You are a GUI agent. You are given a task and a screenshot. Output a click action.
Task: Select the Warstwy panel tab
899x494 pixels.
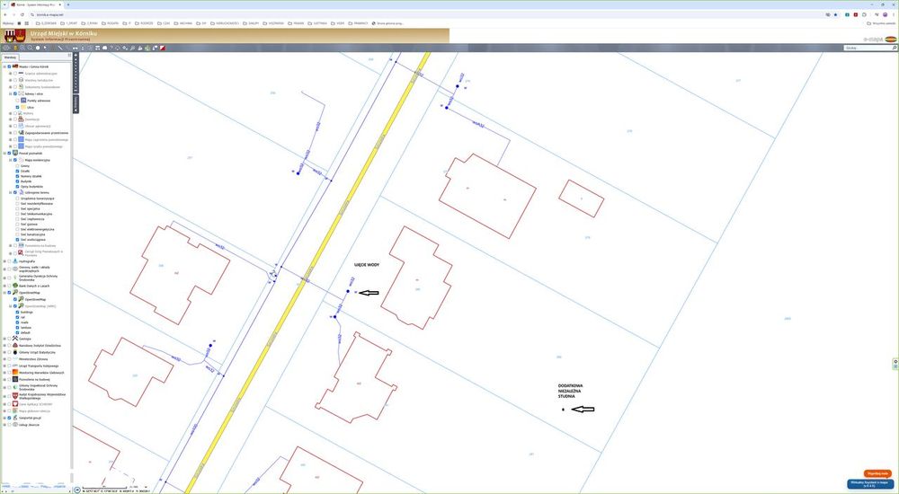pyautogui.click(x=10, y=57)
